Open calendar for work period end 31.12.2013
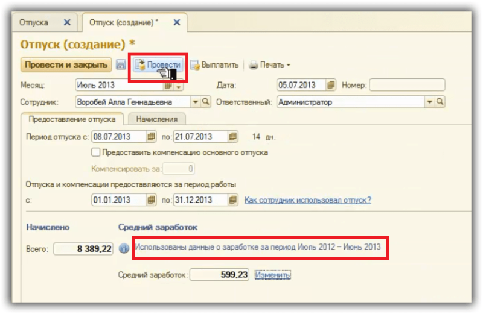Viewport: 483px width, 314px height. pos(233,200)
